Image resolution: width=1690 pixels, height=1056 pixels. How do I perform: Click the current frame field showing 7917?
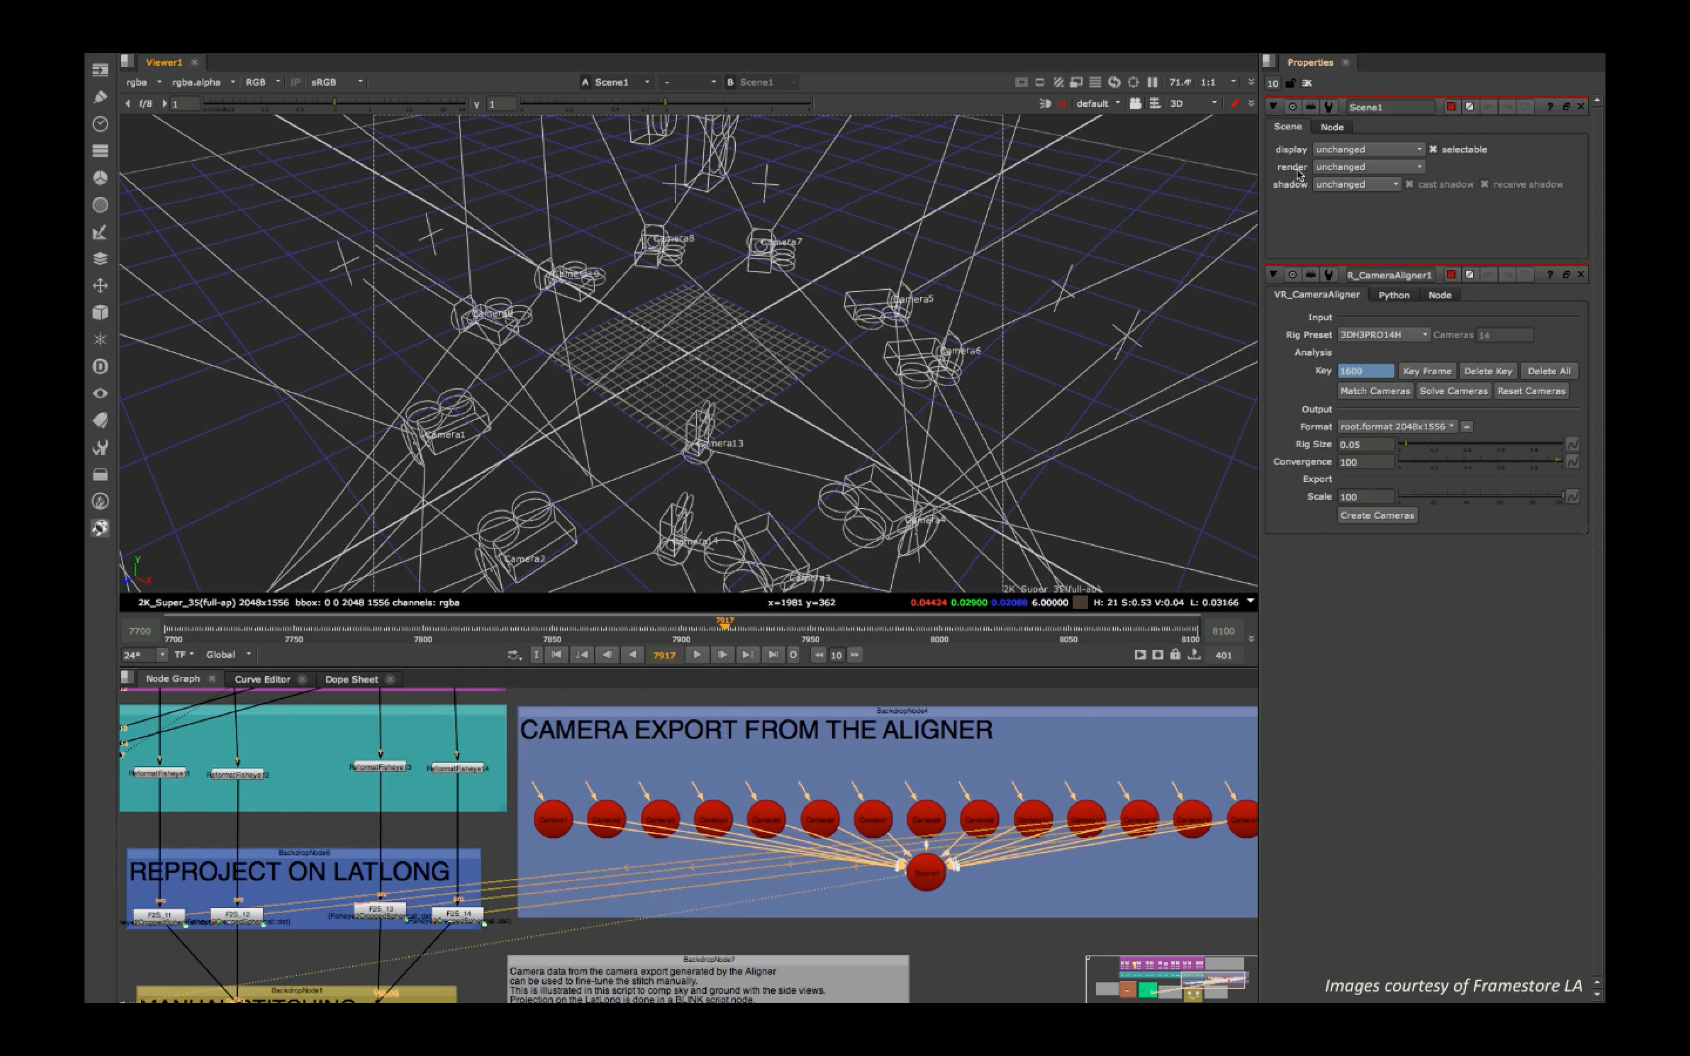(x=664, y=654)
